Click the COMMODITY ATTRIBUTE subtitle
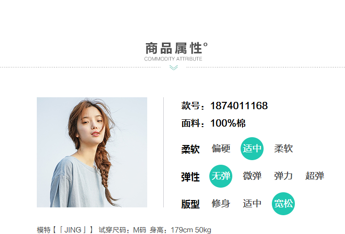This screenshot has height=234, width=345. 173,59
